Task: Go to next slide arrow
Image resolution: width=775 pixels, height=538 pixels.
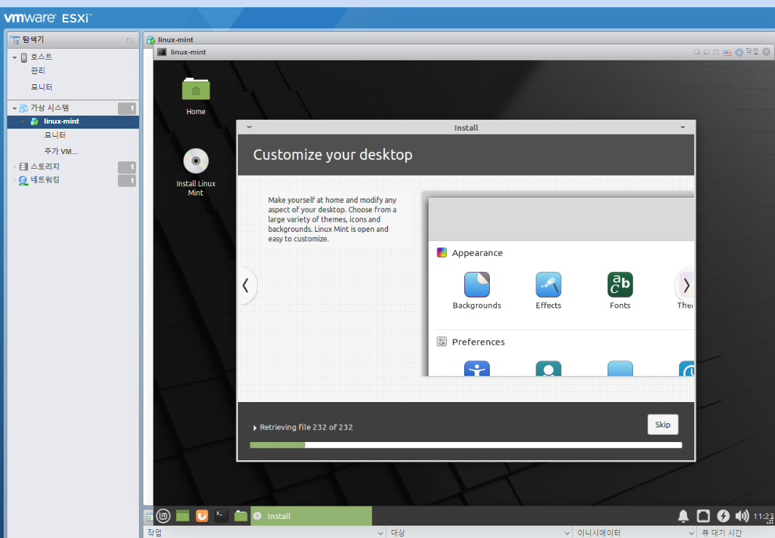Action: coord(686,285)
